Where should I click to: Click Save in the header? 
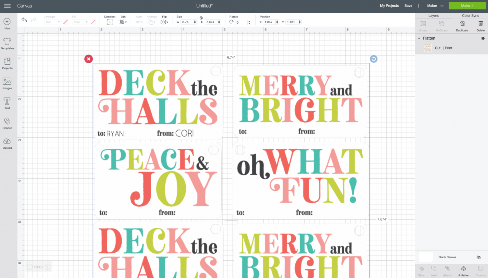(x=408, y=6)
